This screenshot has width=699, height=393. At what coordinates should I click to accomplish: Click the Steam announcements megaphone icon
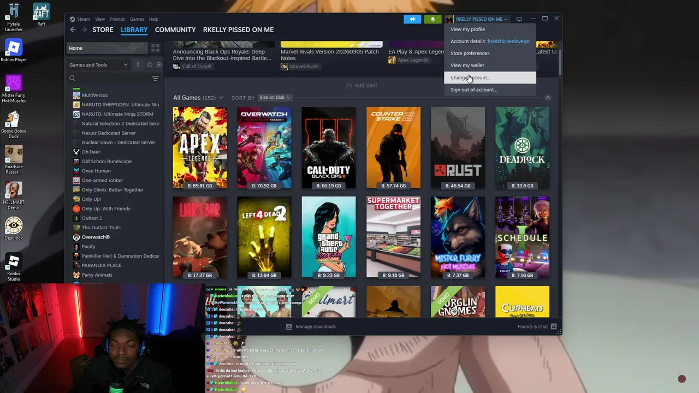[412, 19]
